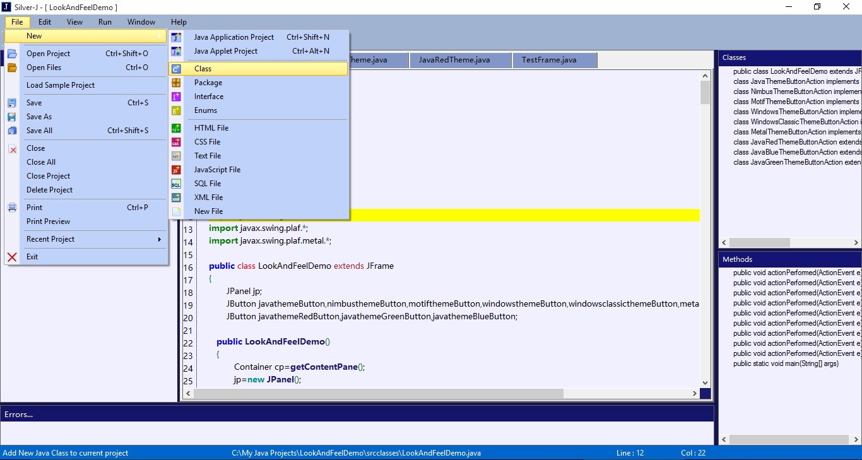This screenshot has height=460, width=862.
Task: Click the HTML File icon
Action: (x=176, y=128)
